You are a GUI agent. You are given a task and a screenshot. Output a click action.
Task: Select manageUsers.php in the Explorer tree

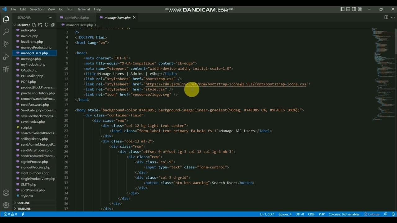(34, 53)
